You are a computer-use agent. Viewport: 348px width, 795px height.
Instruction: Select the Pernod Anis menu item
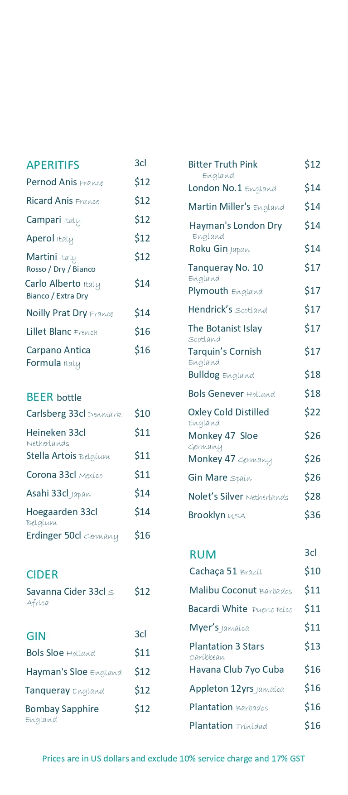tap(52, 182)
